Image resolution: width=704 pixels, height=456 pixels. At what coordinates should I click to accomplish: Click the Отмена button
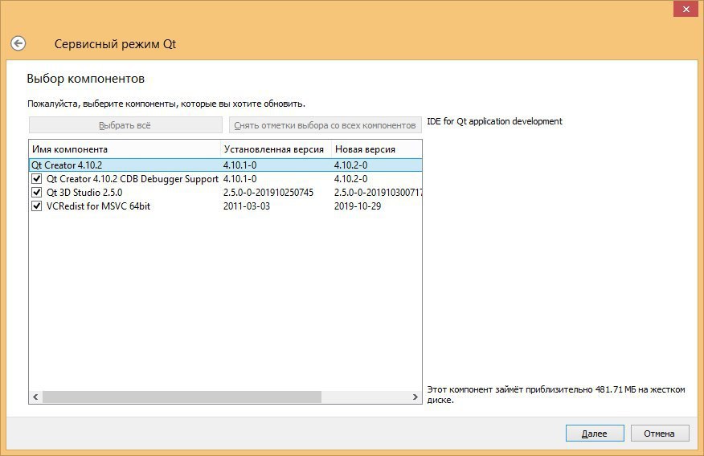[x=660, y=434]
